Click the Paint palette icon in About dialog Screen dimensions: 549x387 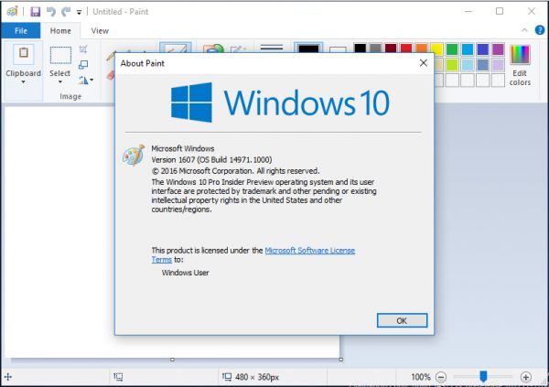[134, 156]
